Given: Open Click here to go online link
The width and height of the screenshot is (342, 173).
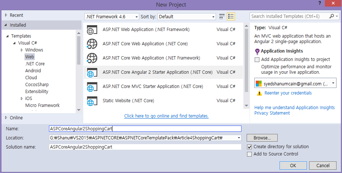Looking at the screenshot, I should 166,116.
